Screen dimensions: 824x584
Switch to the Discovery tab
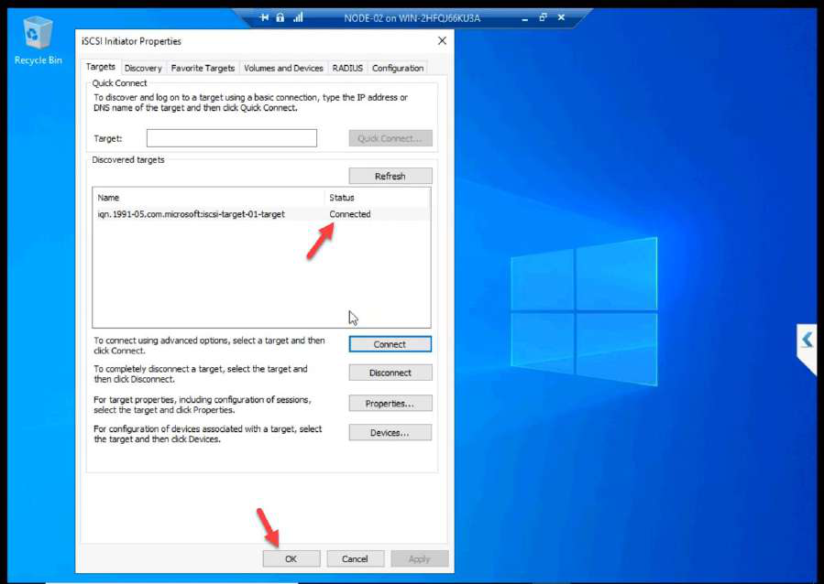(x=143, y=69)
